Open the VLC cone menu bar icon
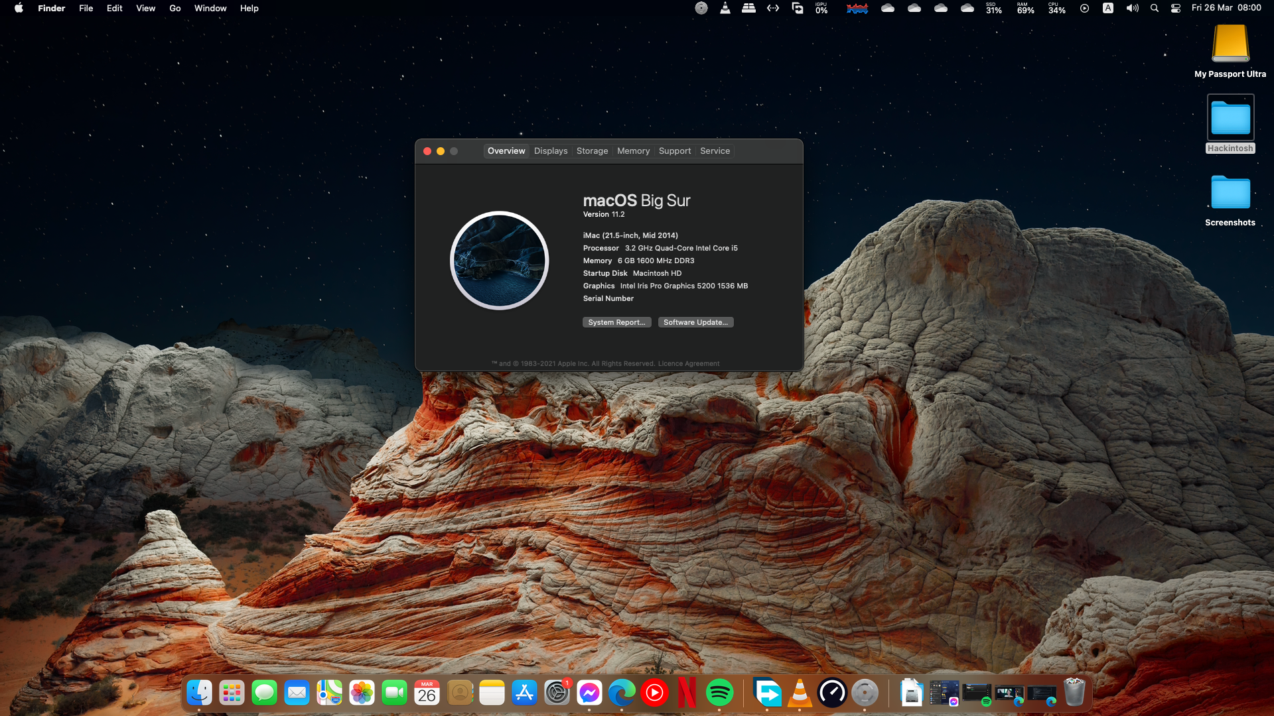1274x716 pixels. 725,8
